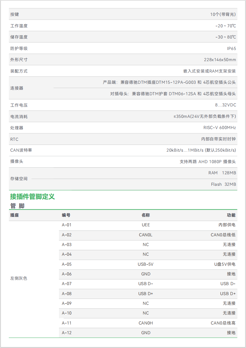Click the 接插件管脚定义 green heading
The image size is (246, 348).
click(32, 197)
